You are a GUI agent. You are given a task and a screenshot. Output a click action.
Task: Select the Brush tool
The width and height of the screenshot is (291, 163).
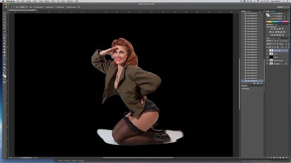pyautogui.click(x=5, y=34)
